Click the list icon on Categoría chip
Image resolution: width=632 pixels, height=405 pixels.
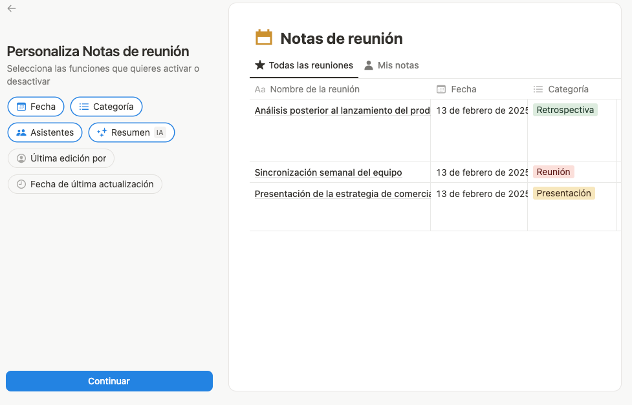[x=84, y=107]
